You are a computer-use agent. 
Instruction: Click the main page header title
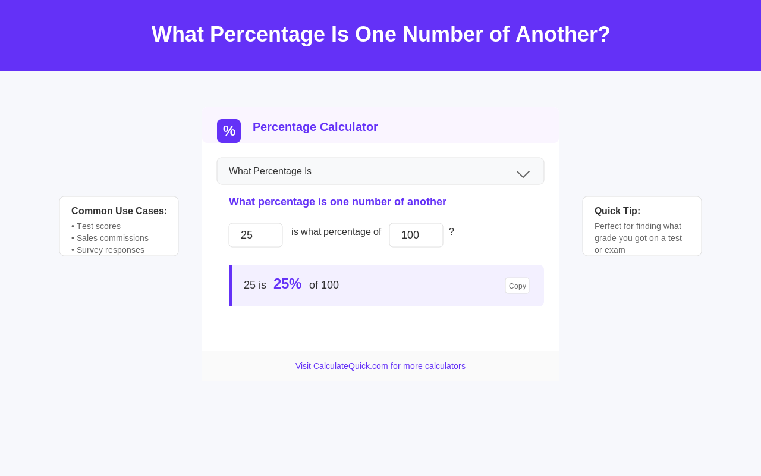point(380,35)
